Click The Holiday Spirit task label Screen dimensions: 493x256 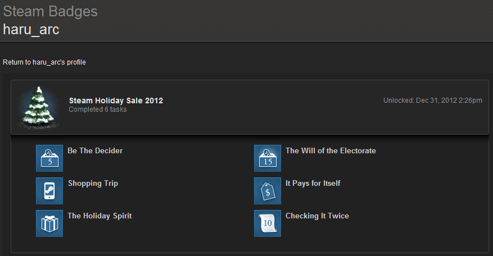[x=99, y=216]
